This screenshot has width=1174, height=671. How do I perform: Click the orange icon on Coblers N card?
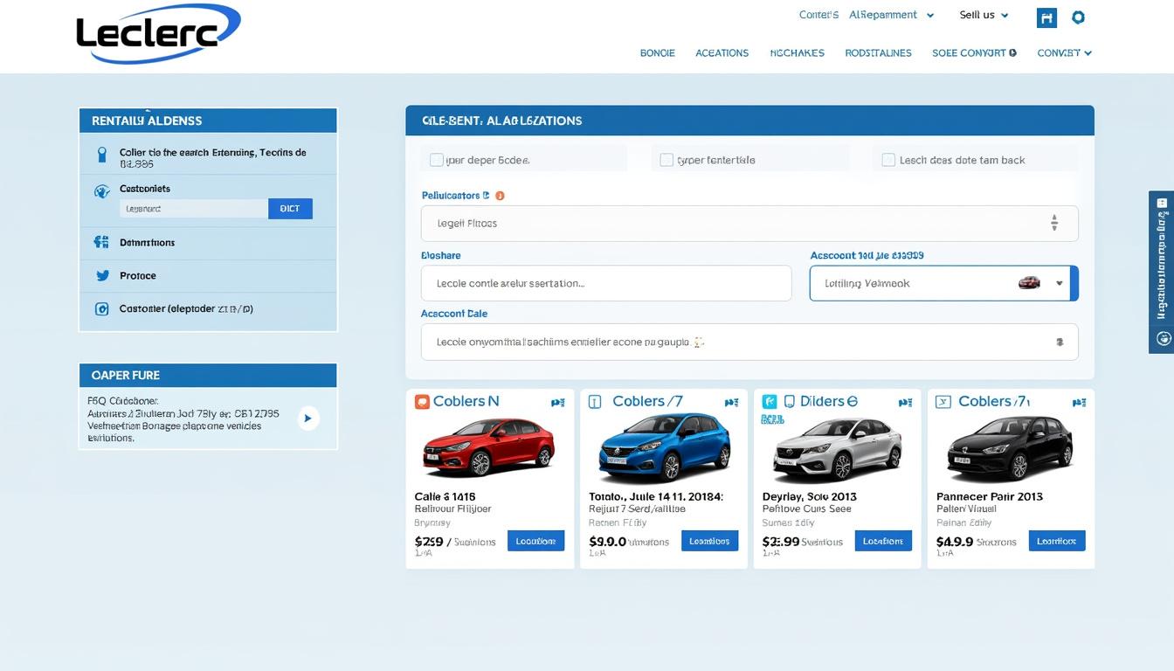pos(422,402)
